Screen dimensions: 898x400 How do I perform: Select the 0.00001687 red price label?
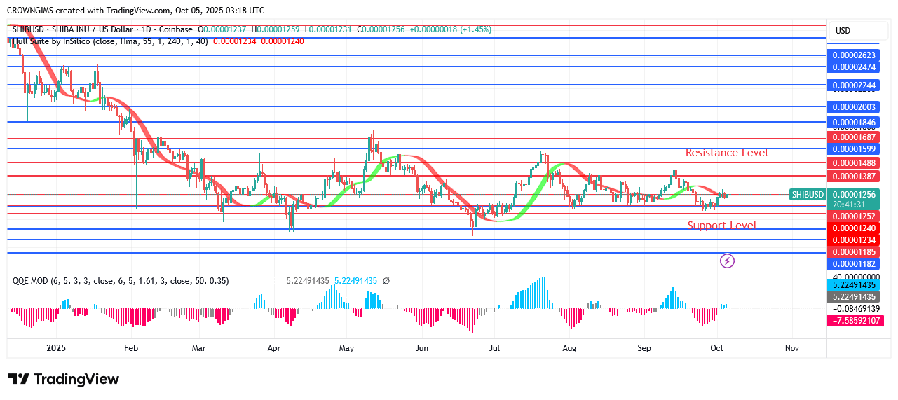tap(852, 139)
